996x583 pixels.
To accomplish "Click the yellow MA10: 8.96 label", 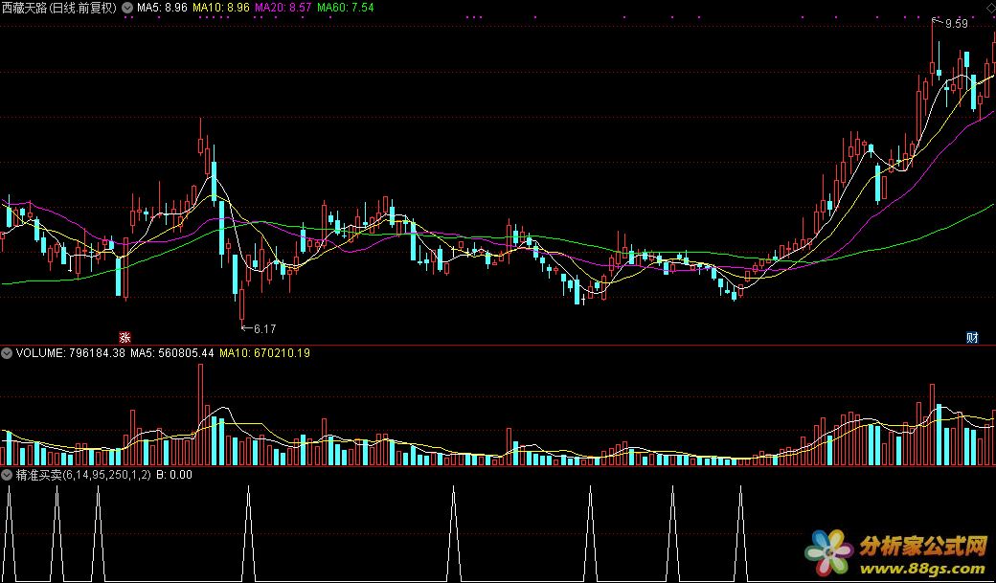I will (x=221, y=8).
